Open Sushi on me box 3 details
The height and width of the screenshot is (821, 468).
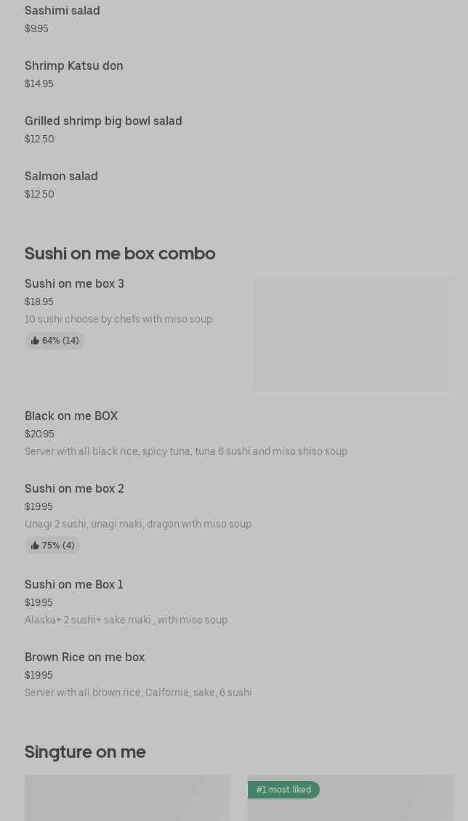(74, 284)
